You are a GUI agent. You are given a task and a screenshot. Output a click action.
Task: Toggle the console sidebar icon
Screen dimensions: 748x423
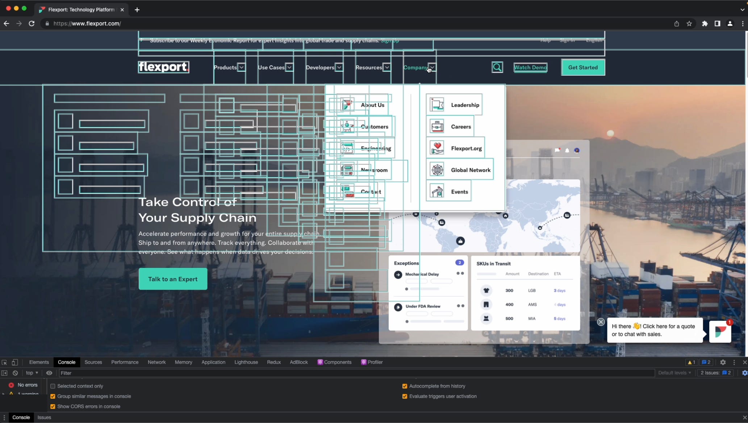tap(4, 373)
